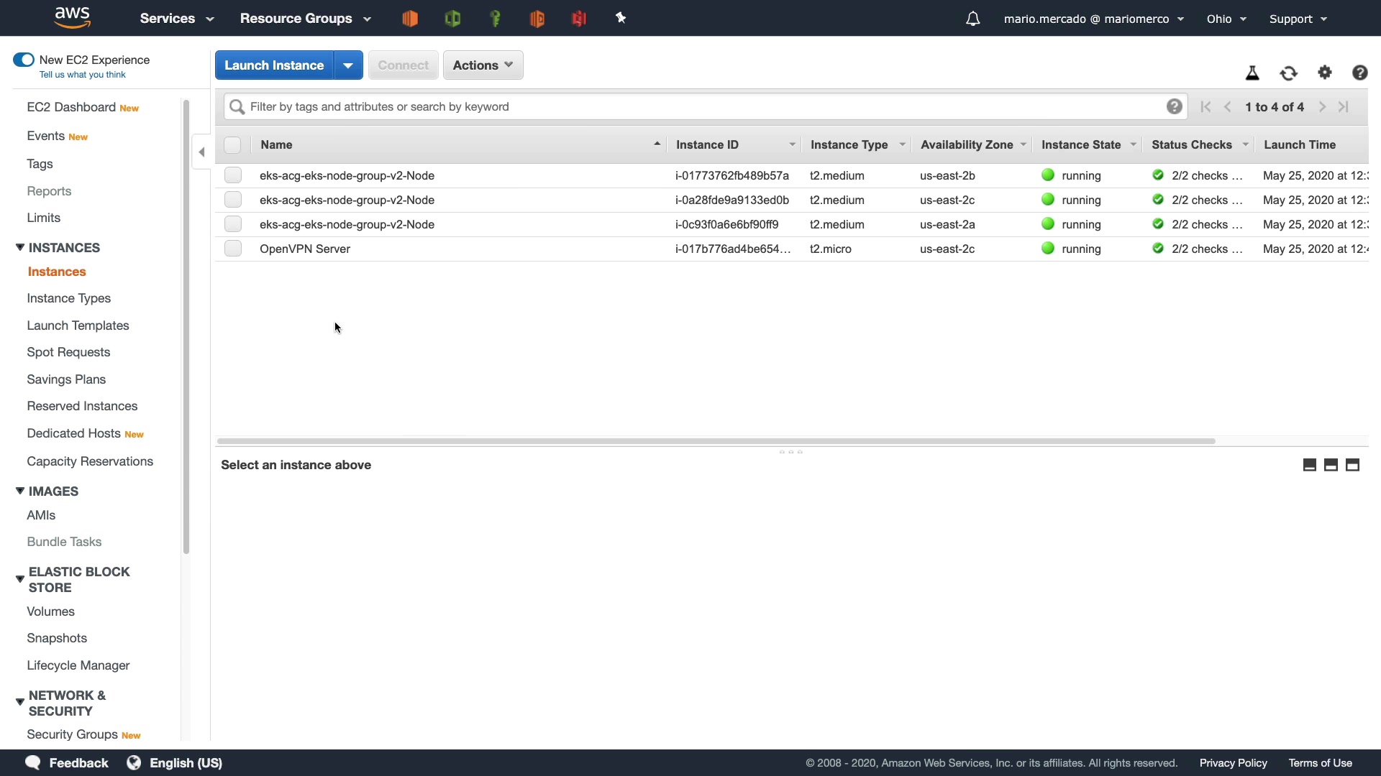Open the Actions dropdown
1381x776 pixels.
pos(483,65)
